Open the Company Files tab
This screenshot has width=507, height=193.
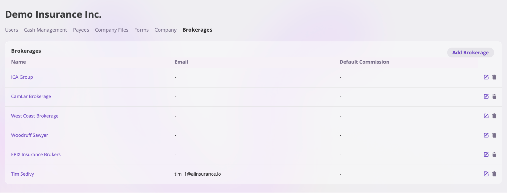112,30
